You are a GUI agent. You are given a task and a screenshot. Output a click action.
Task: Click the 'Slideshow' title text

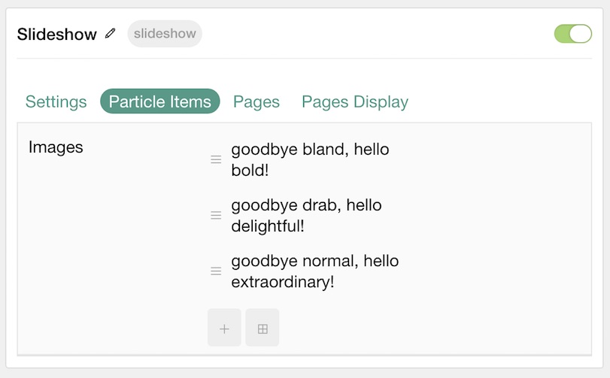[57, 34]
